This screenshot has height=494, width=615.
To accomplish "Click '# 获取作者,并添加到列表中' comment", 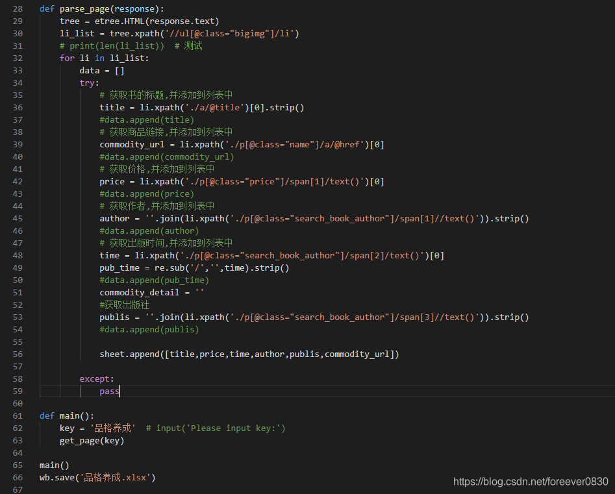I will 157,206.
